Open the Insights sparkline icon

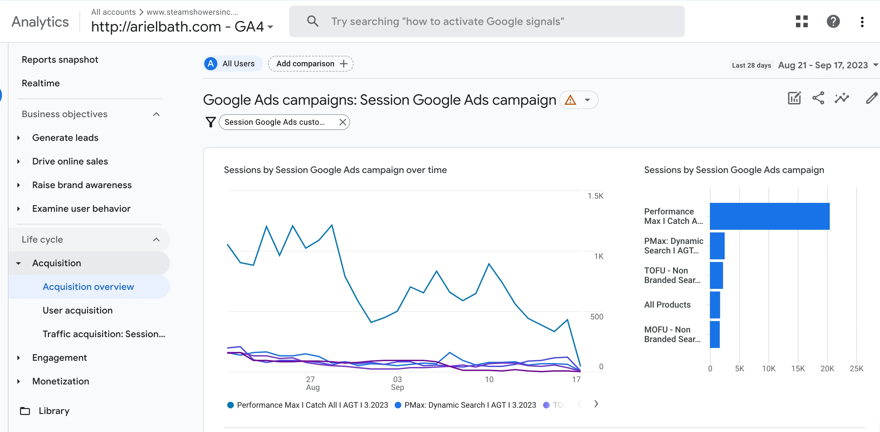pyautogui.click(x=842, y=98)
